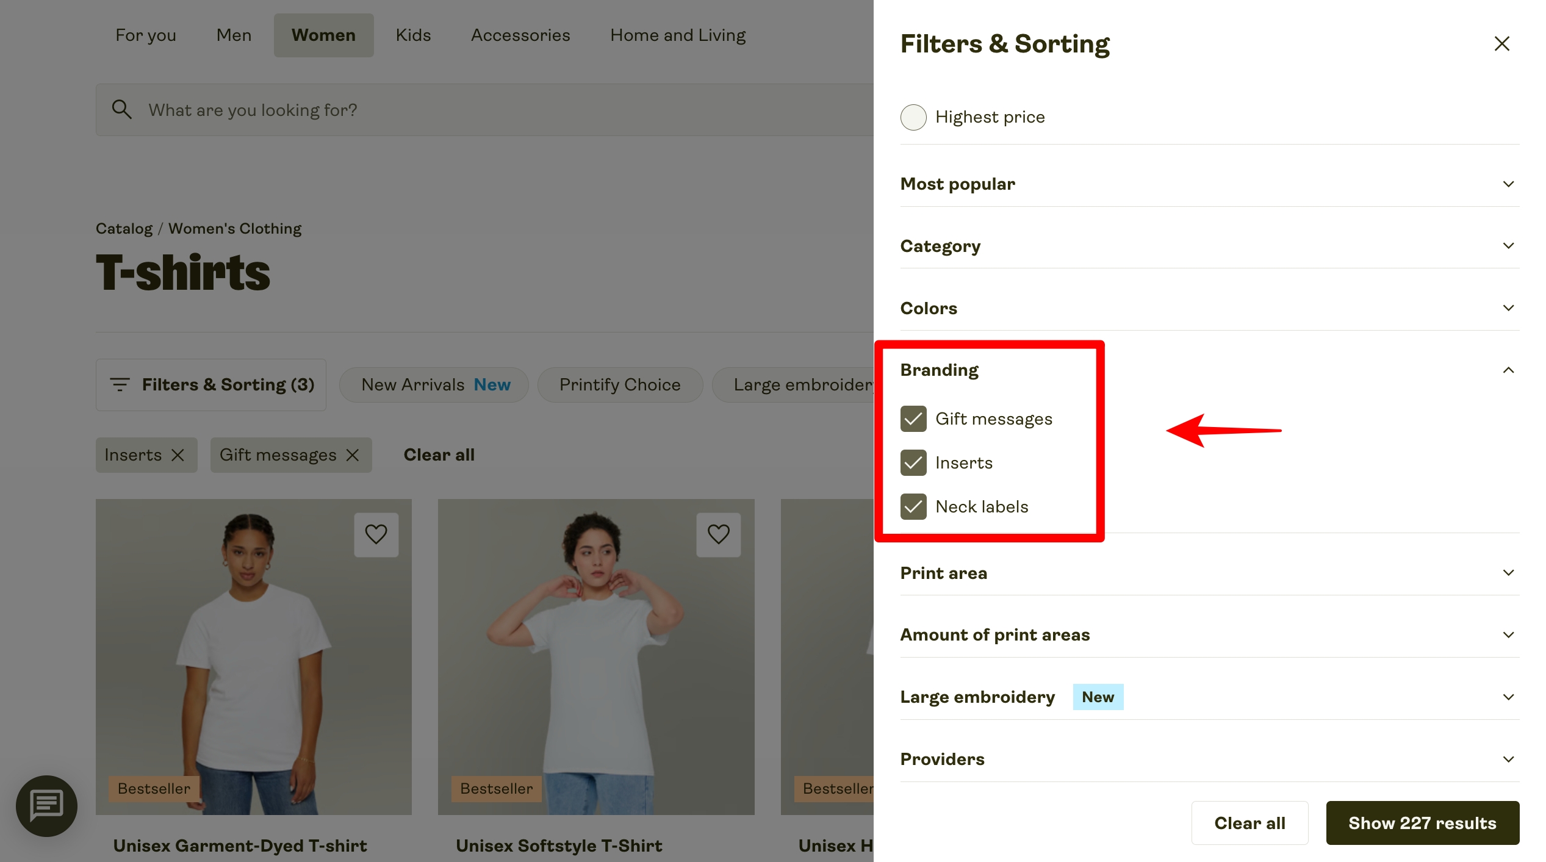Open the Unisex Softstyle T-Shirt image
The width and height of the screenshot is (1546, 862).
[x=596, y=657]
